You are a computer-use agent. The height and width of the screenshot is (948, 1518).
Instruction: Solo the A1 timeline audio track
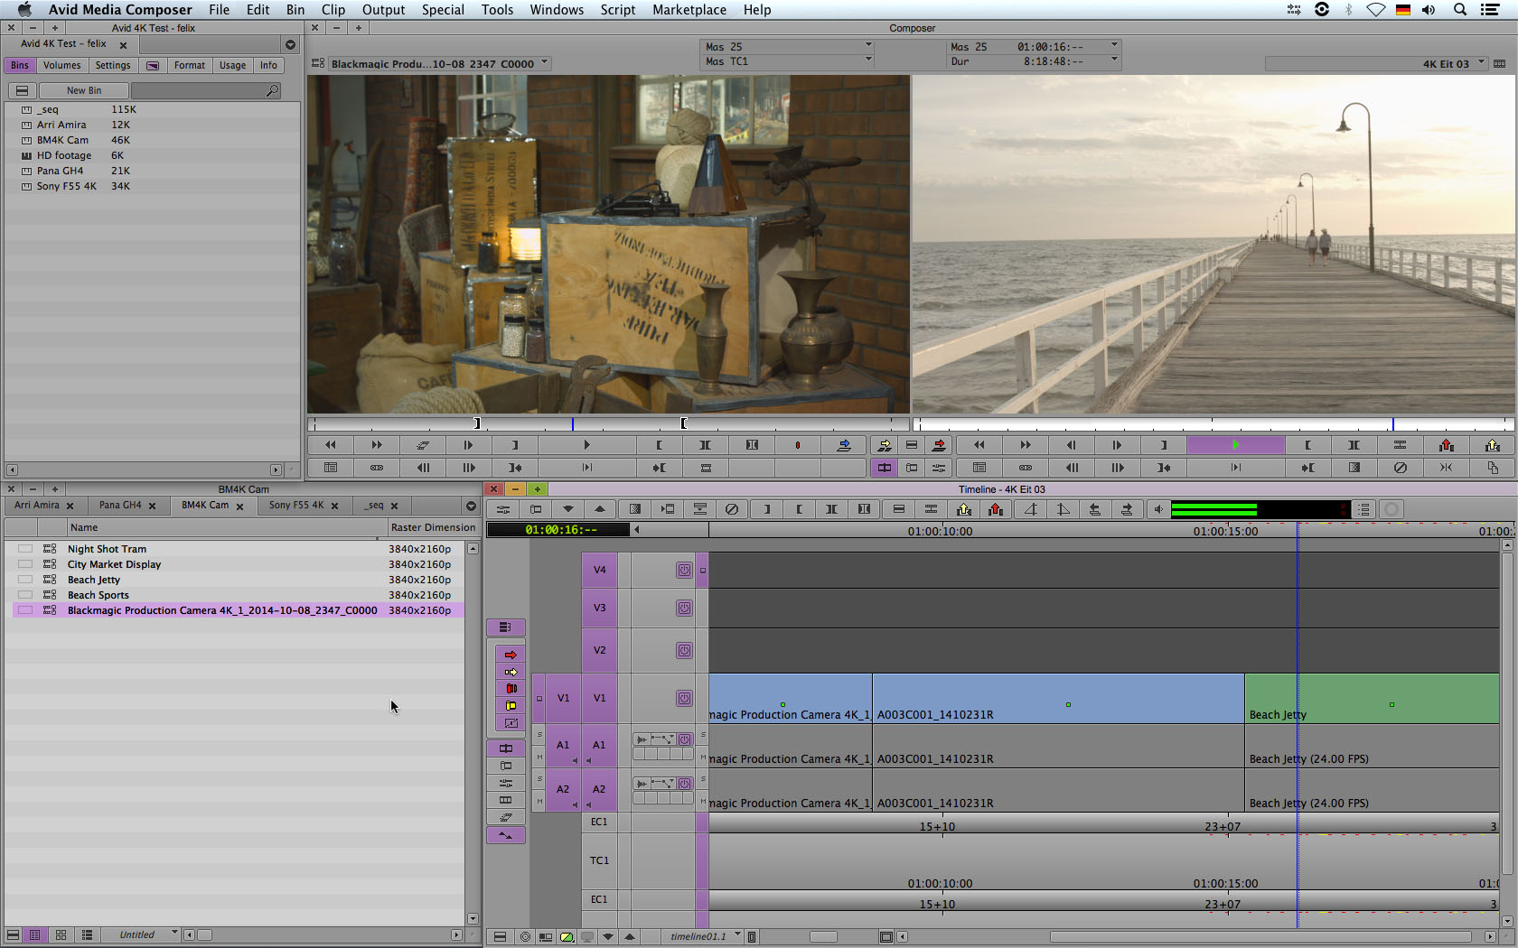coord(702,735)
